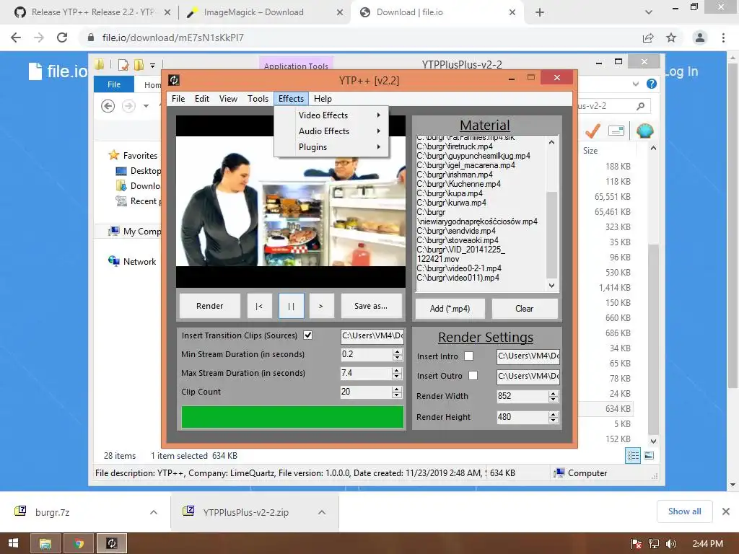Open Windows Start button
This screenshot has height=554, width=739.
[13, 543]
